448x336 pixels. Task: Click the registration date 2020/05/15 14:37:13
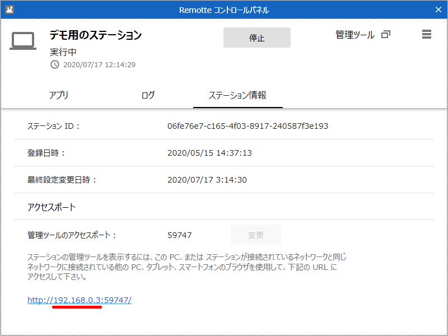pyautogui.click(x=209, y=153)
